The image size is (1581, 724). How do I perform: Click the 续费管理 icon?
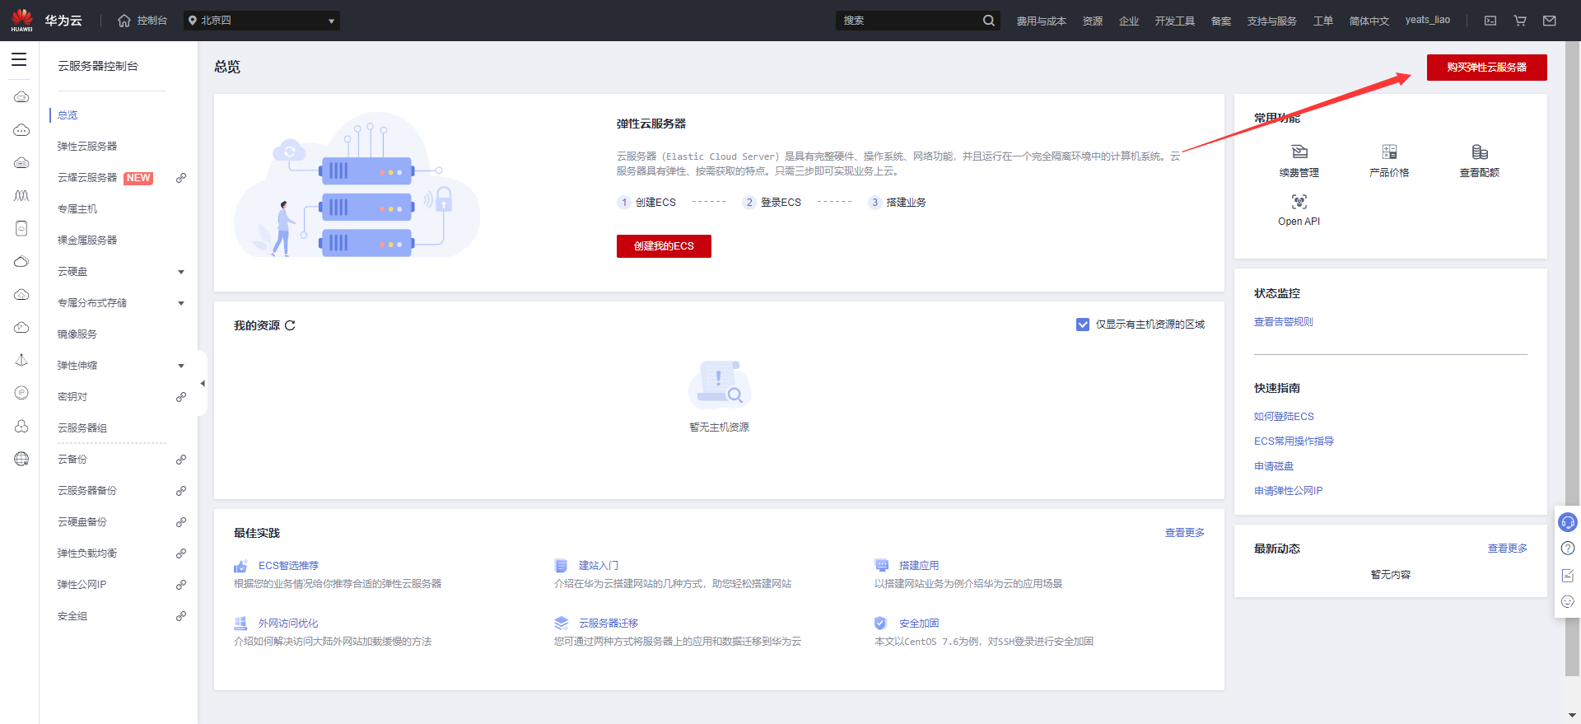1299,152
